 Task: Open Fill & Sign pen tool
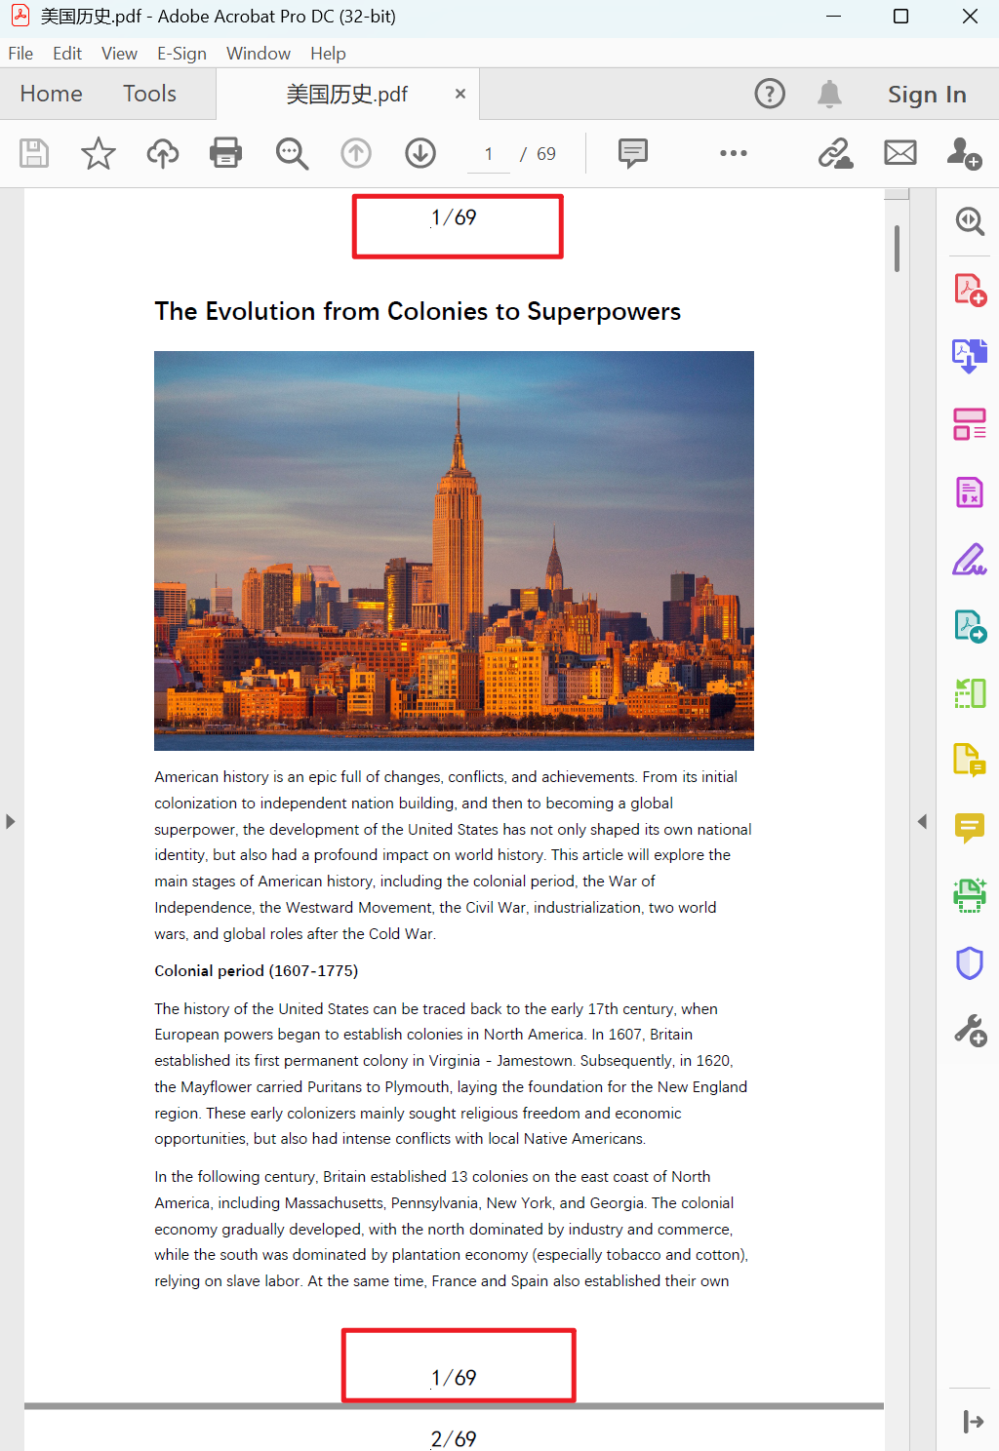pyautogui.click(x=970, y=560)
